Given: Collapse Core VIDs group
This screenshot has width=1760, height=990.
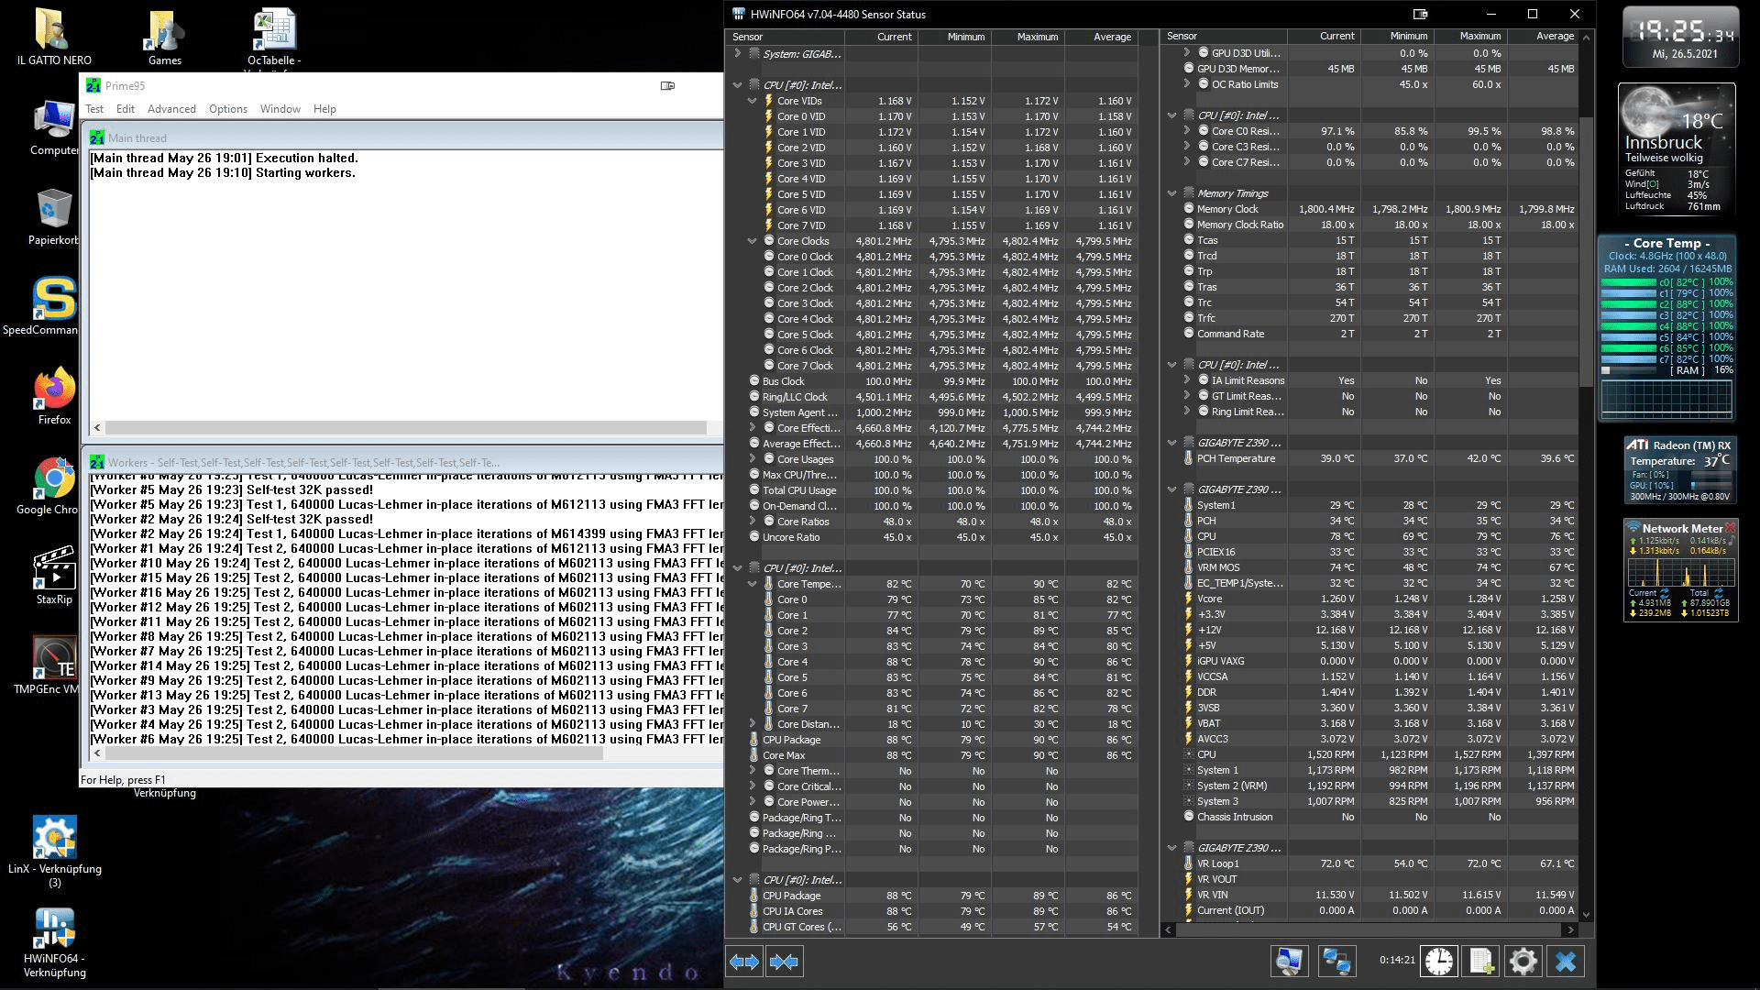Looking at the screenshot, I should coord(753,101).
